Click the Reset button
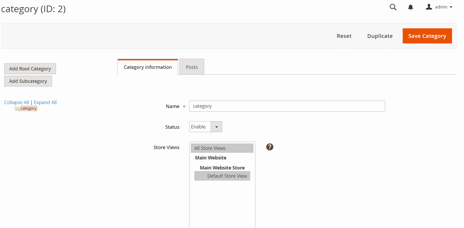Image resolution: width=464 pixels, height=228 pixels. (344, 36)
